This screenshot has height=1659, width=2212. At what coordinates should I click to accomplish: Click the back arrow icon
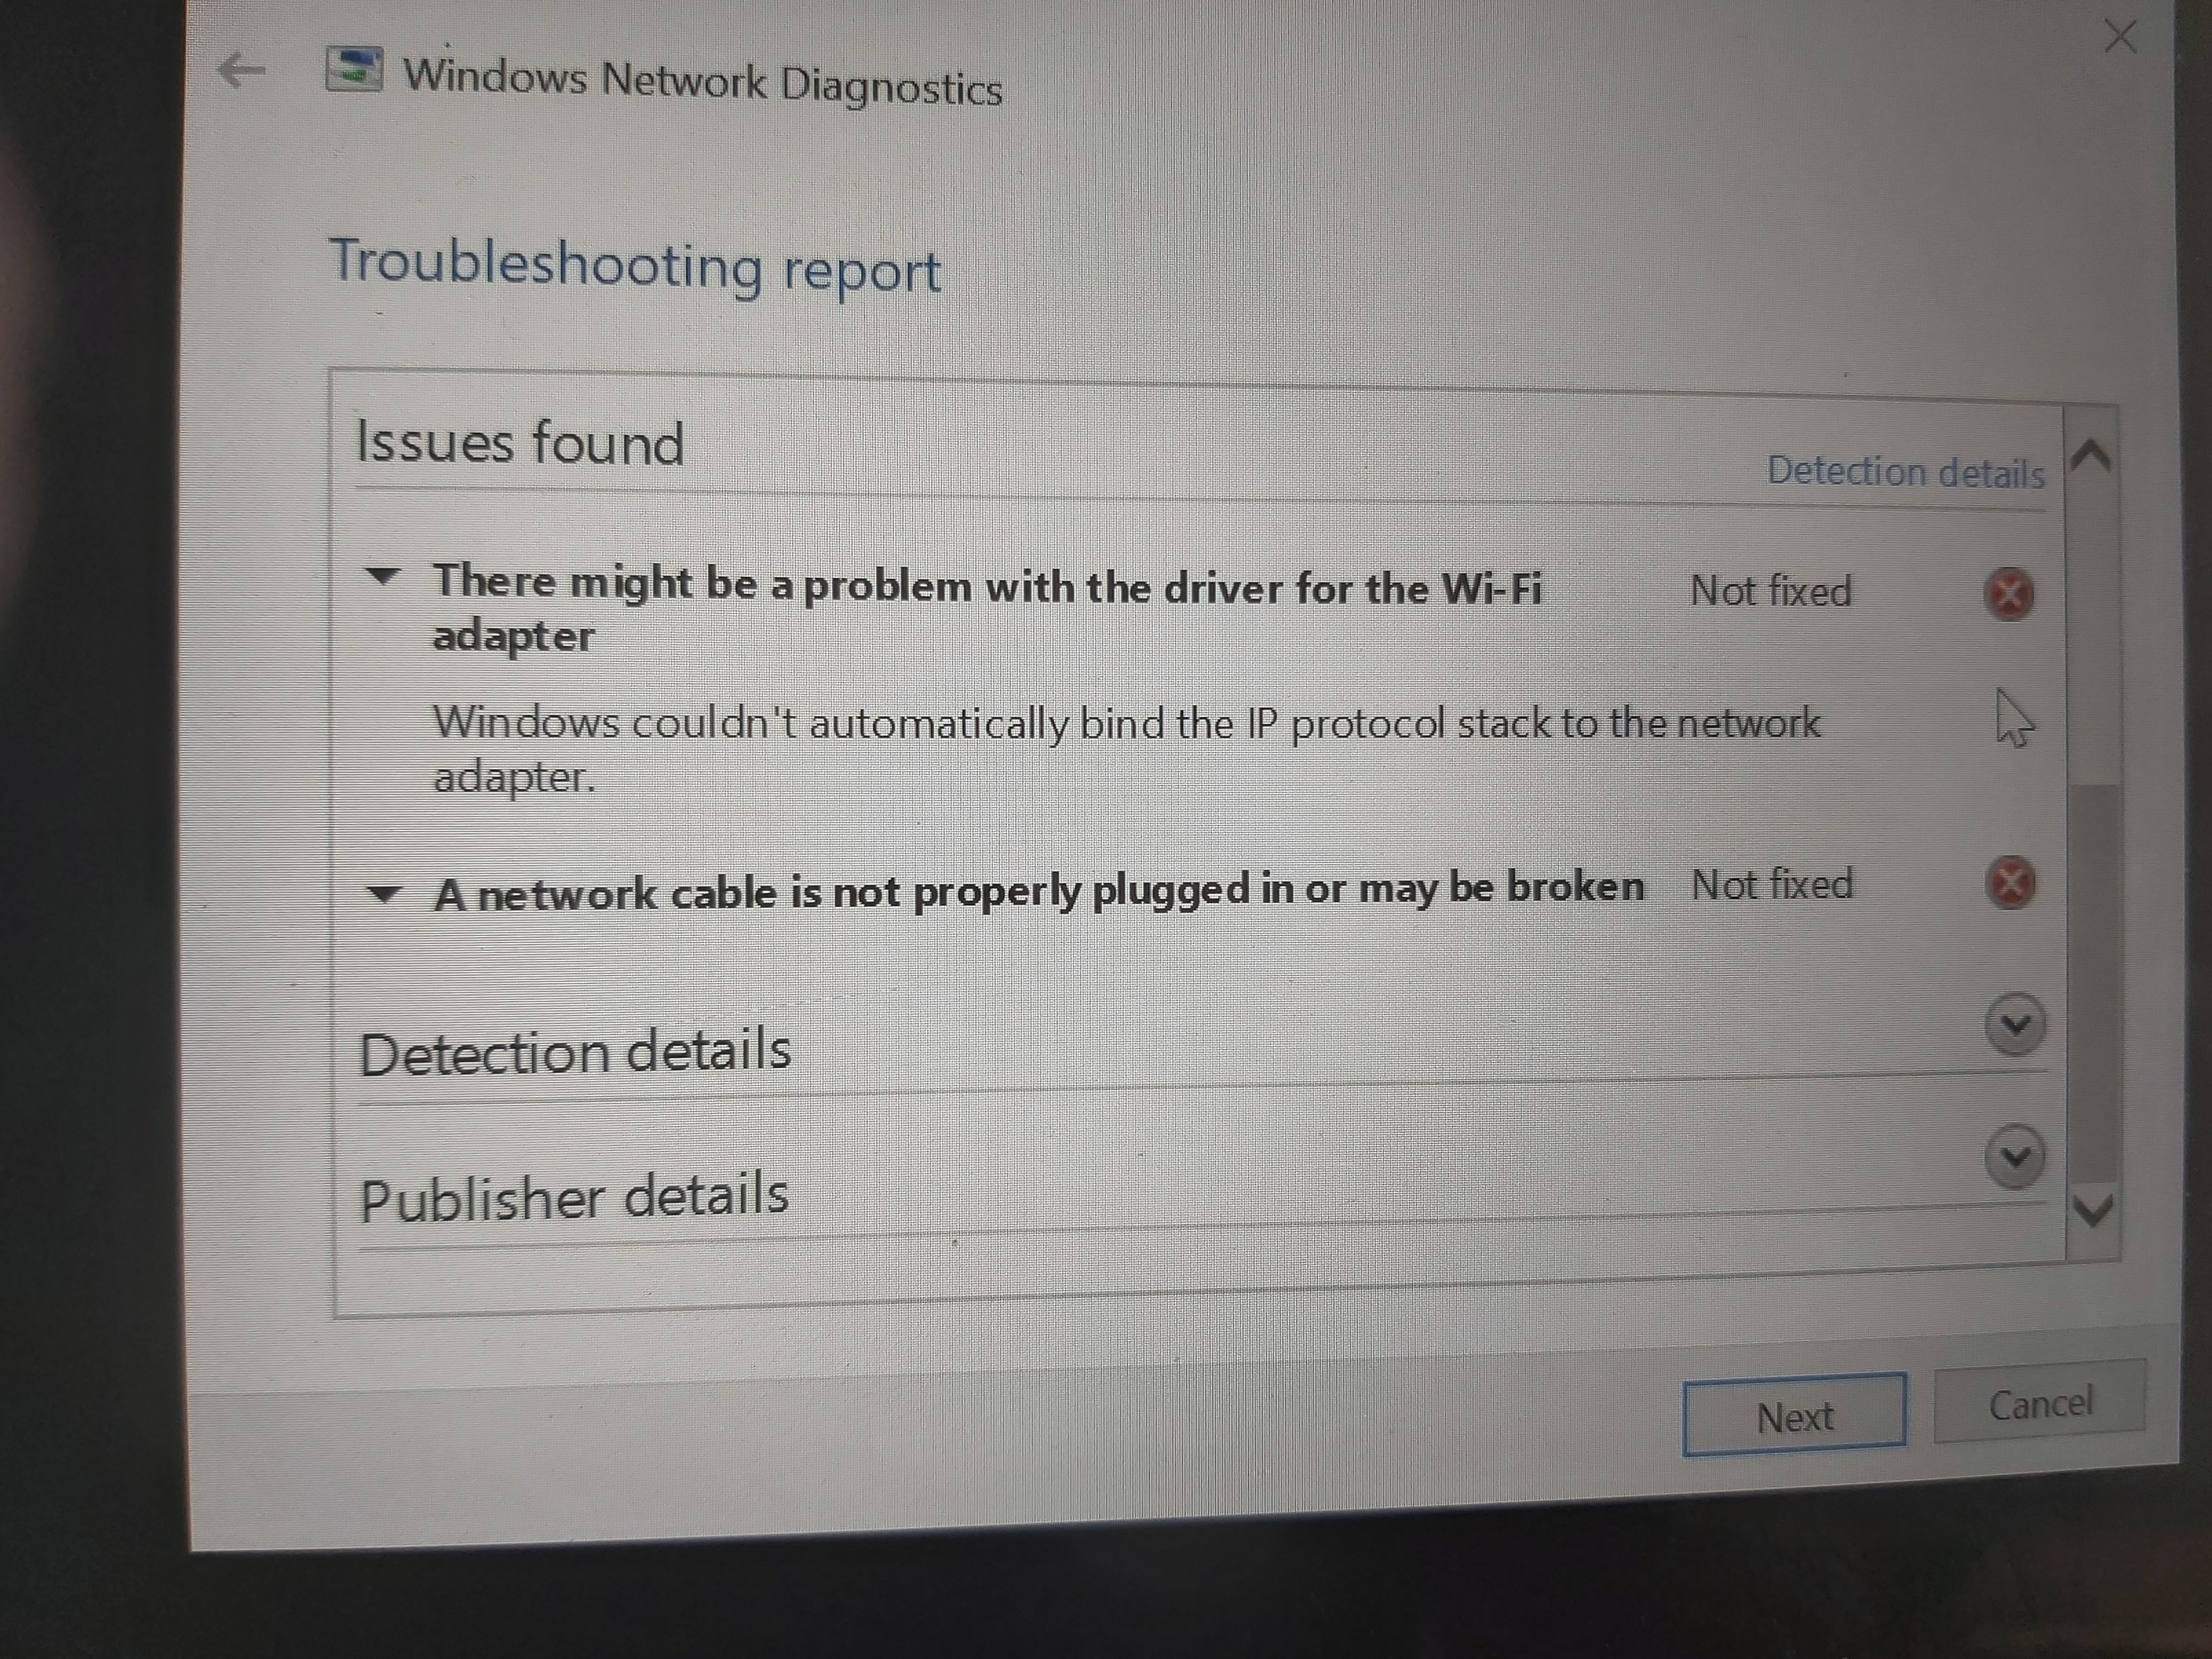click(240, 71)
